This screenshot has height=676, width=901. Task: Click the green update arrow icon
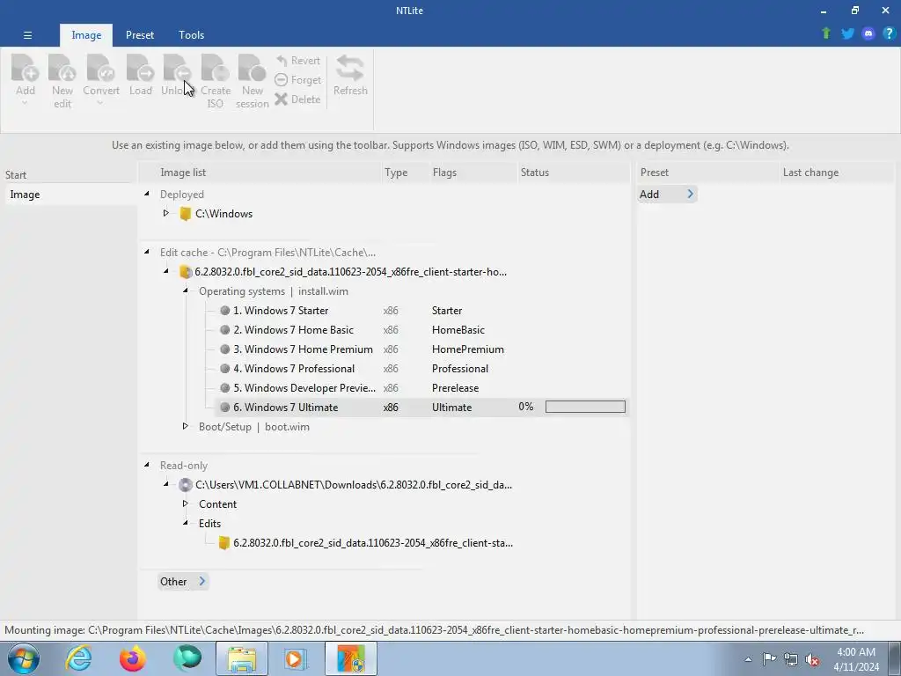pyautogui.click(x=826, y=33)
